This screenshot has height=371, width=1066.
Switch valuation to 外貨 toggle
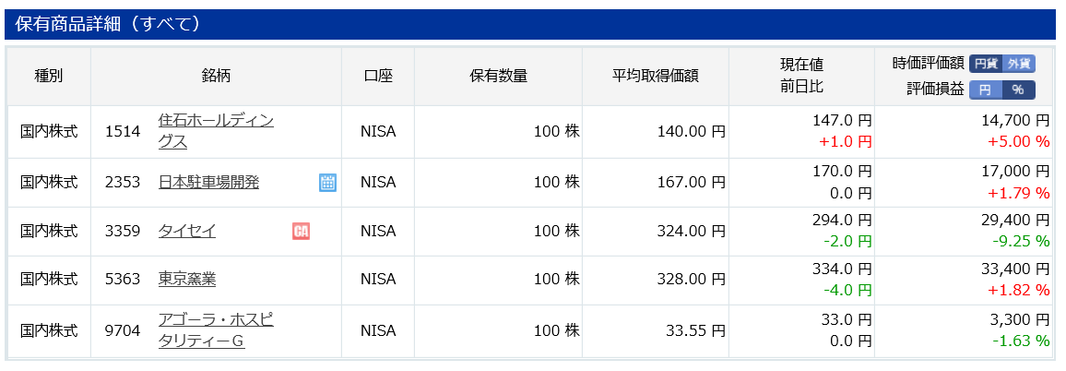click(x=1018, y=64)
